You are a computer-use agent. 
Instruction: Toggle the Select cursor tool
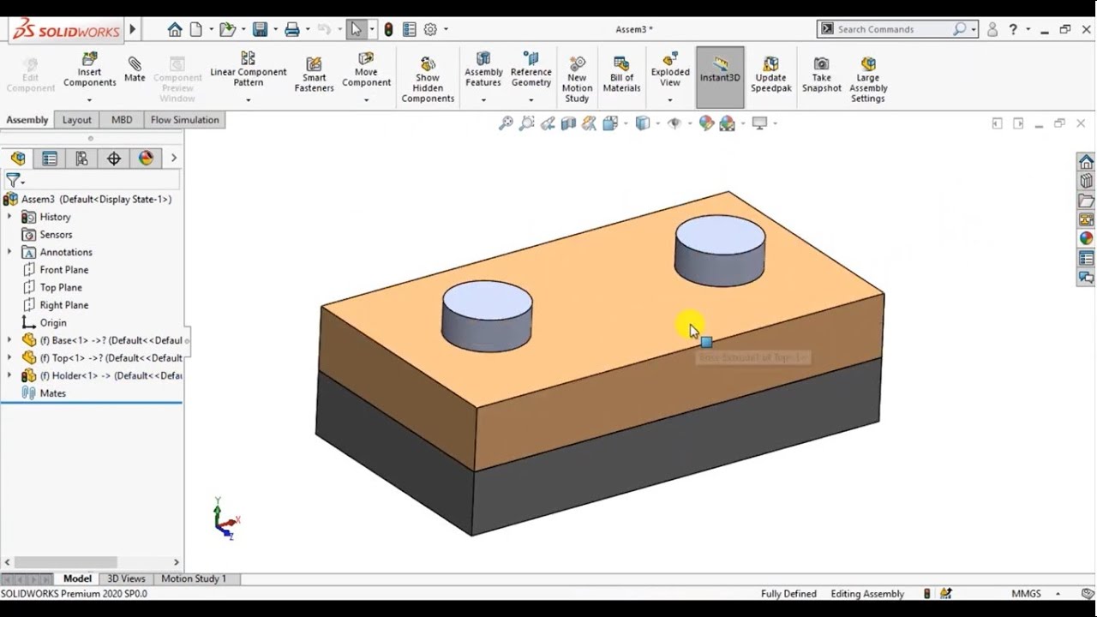[356, 29]
